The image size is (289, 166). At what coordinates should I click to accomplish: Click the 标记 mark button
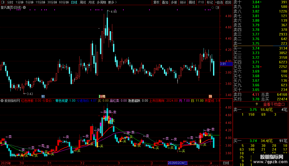[210, 2]
